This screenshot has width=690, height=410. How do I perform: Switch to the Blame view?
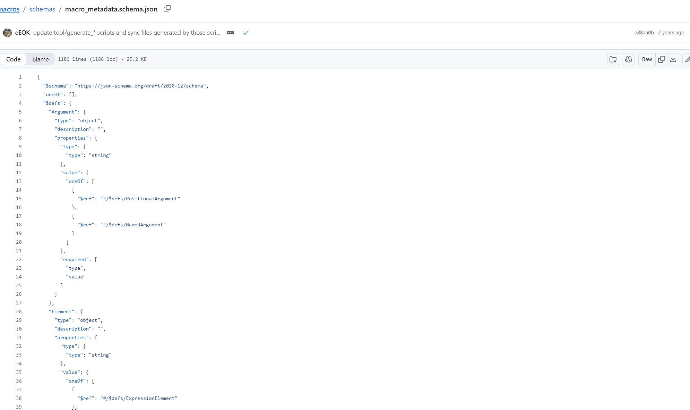point(41,59)
